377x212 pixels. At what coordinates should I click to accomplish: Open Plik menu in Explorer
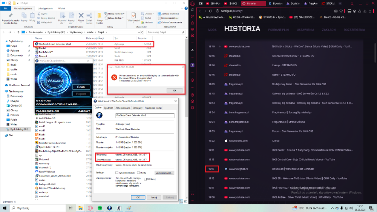click(x=6, y=8)
